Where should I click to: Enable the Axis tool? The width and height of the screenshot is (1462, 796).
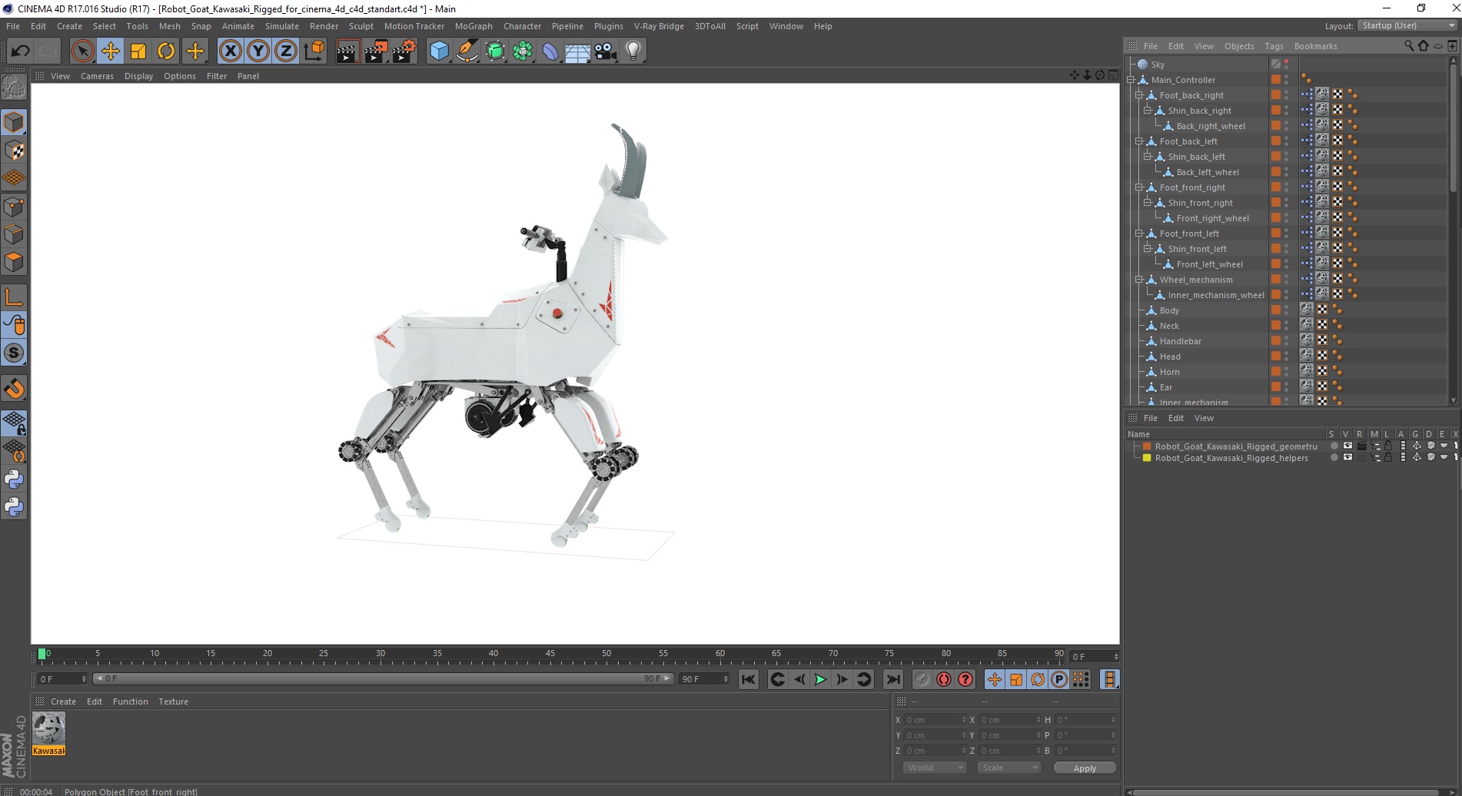(14, 297)
